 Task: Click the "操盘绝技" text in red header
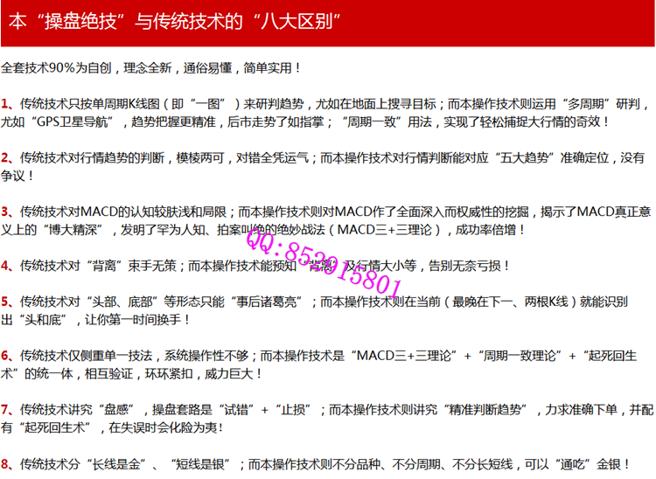76,22
